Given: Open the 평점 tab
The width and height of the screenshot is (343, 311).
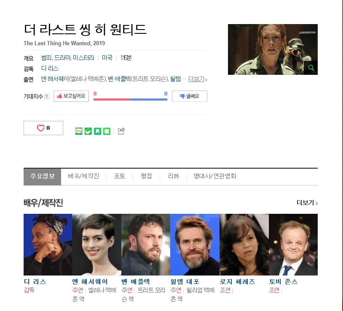Looking at the screenshot, I should (x=146, y=176).
